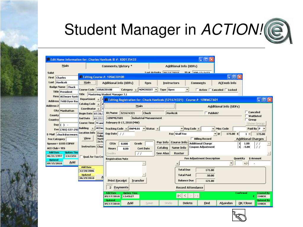Switch to Additional Info (UDFs) tab in Registration window
This screenshot has height=227, width=303.
(x=224, y=106)
